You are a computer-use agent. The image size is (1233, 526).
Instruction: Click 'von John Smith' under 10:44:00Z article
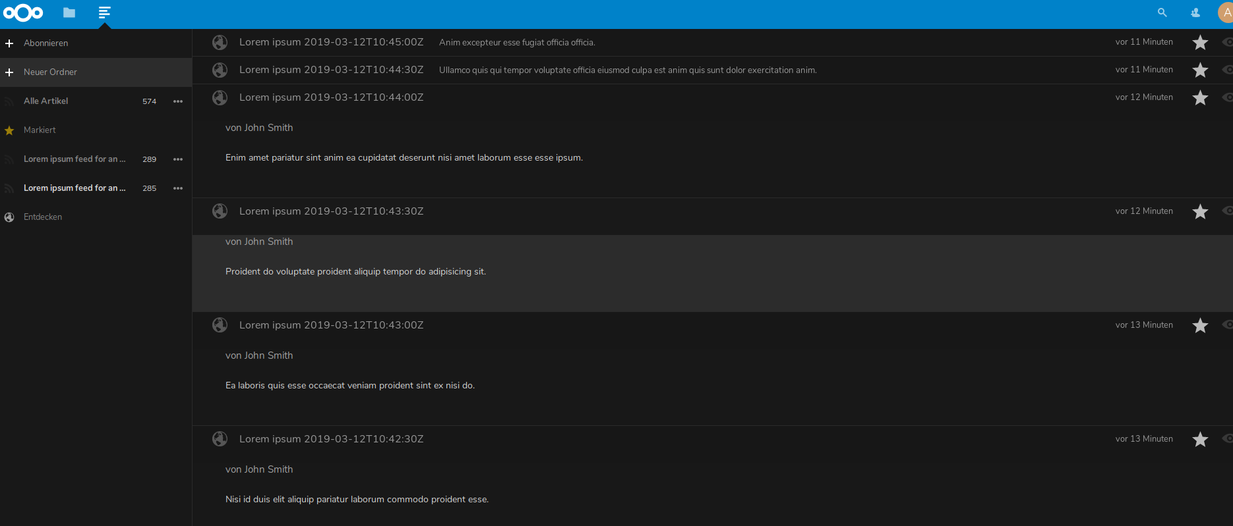pyautogui.click(x=259, y=128)
